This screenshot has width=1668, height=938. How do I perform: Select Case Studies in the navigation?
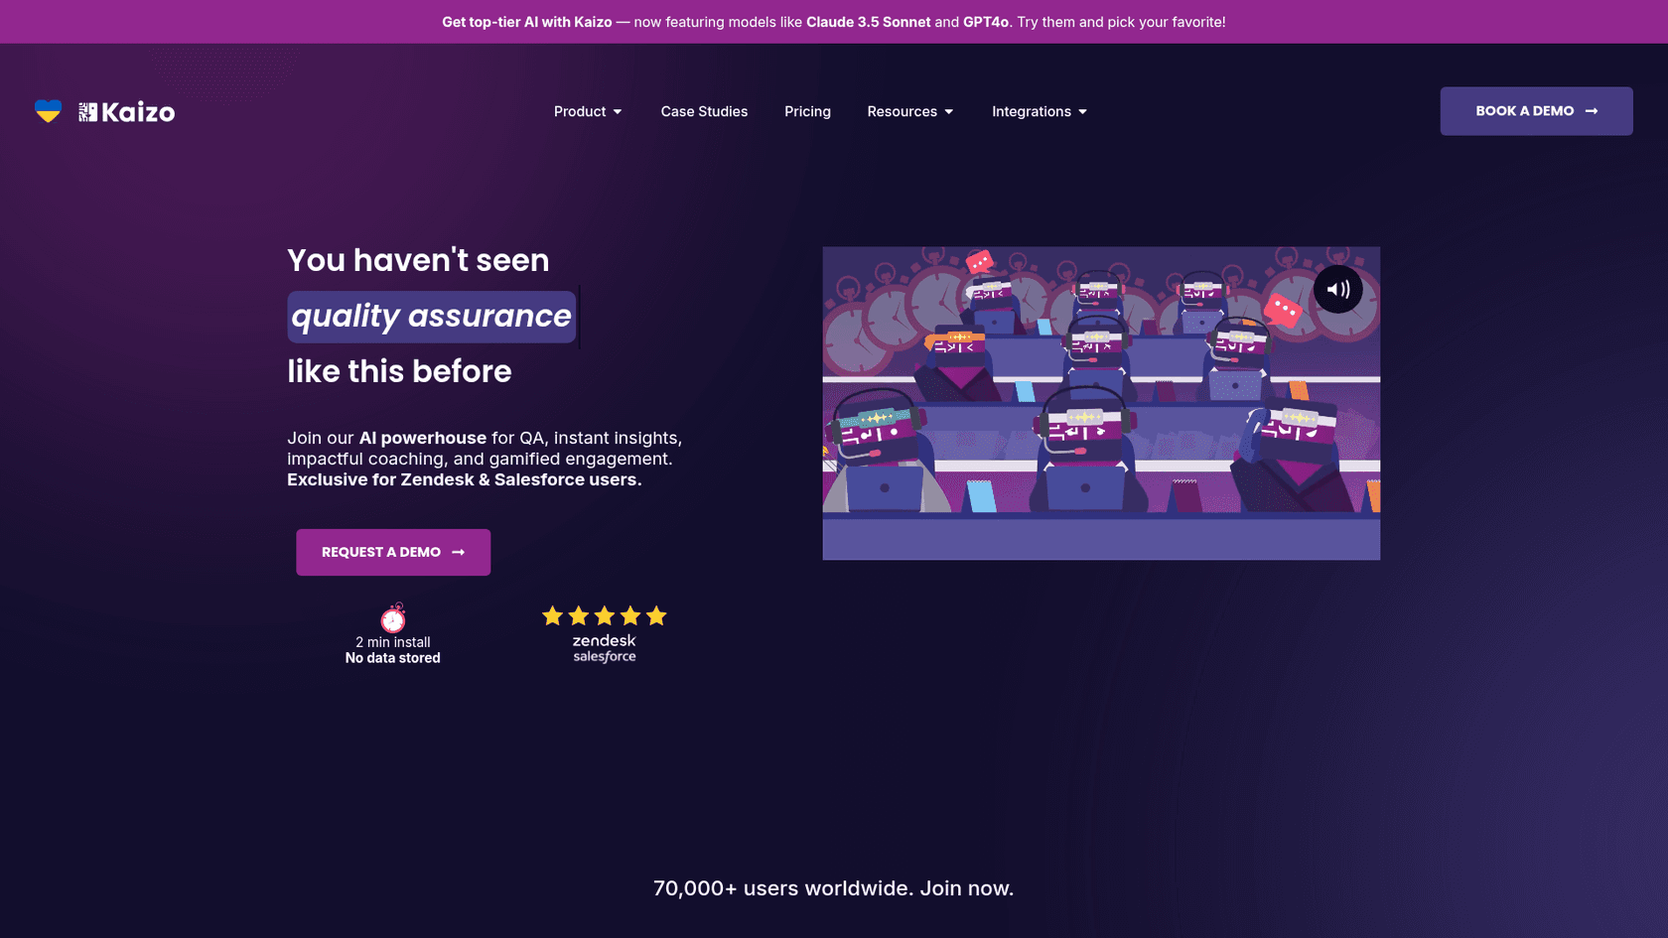(704, 111)
